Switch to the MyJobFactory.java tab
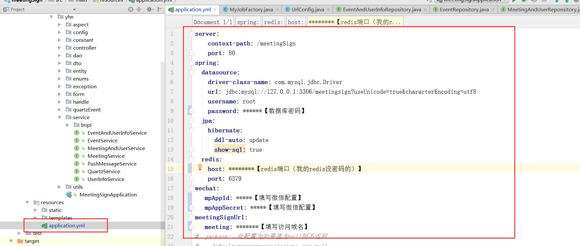Image resolution: width=580 pixels, height=246 pixels. coord(251,10)
